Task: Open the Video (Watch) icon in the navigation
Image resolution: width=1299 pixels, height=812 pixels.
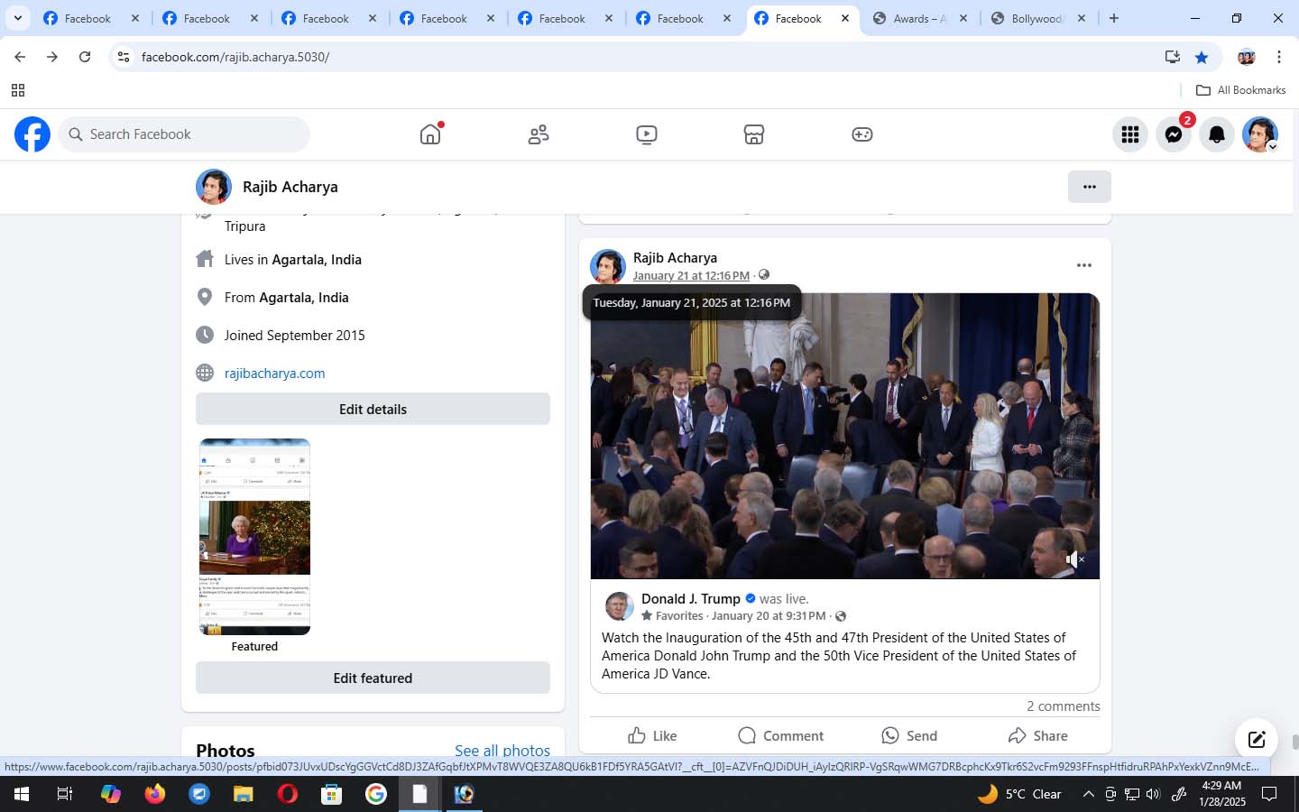Action: point(646,134)
